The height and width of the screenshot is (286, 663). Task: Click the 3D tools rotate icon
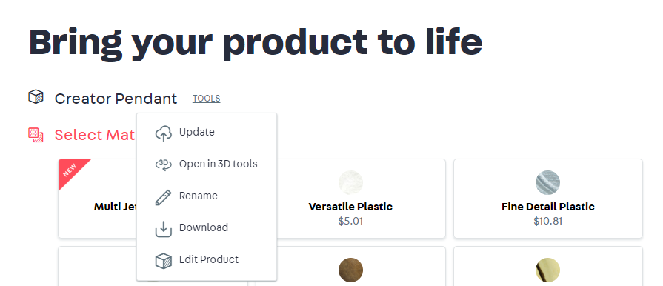pyautogui.click(x=163, y=164)
